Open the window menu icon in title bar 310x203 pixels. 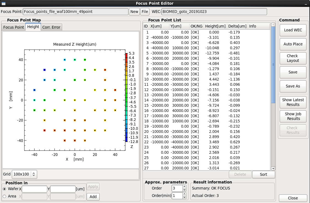(3, 3)
